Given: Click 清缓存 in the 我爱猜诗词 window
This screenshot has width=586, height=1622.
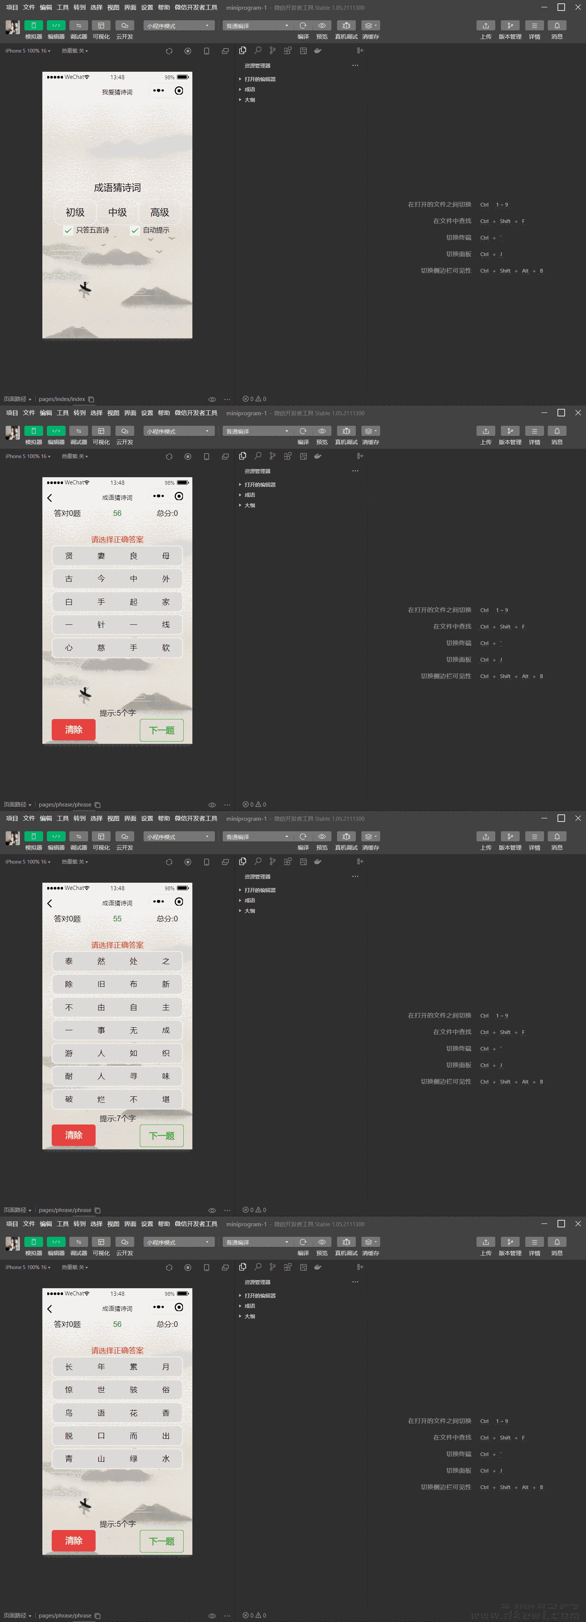Looking at the screenshot, I should click(x=370, y=26).
